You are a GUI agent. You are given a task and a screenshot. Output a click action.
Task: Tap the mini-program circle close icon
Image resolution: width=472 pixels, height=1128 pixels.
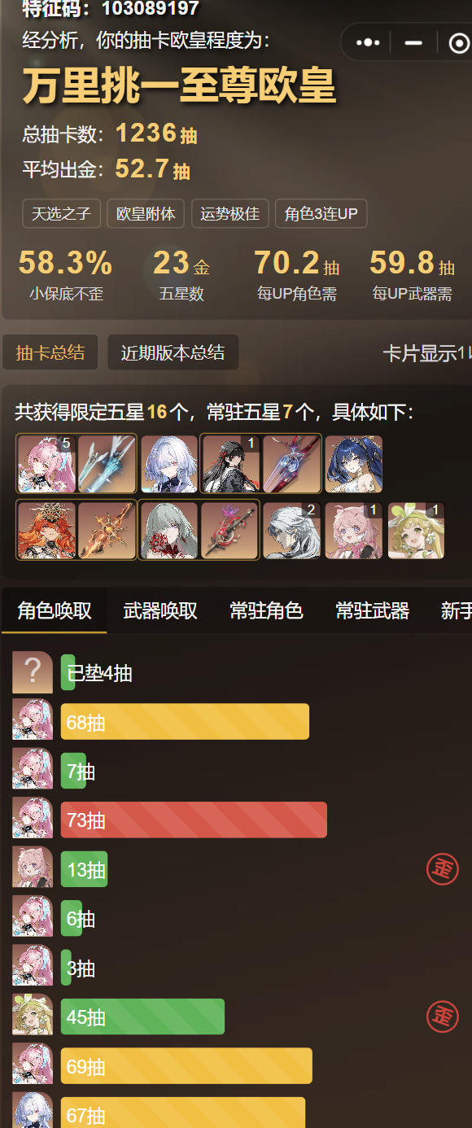458,42
